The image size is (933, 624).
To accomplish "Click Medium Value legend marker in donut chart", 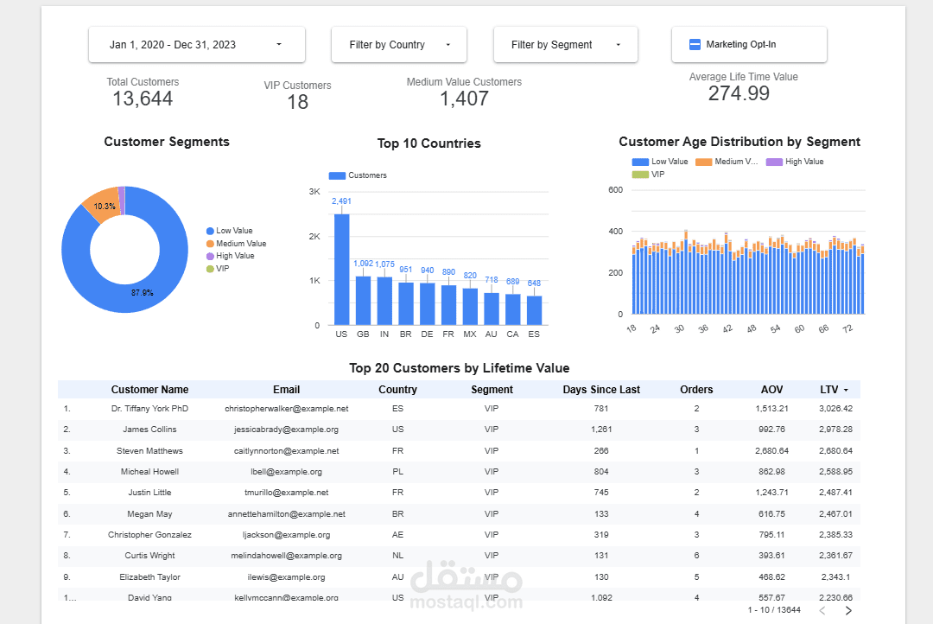I will click(x=210, y=244).
